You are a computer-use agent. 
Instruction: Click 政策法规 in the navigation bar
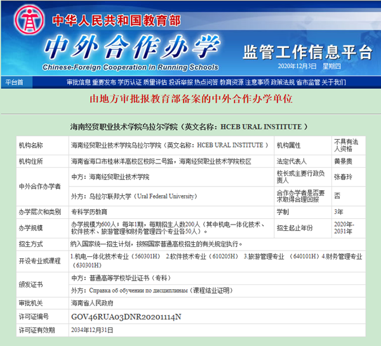(x=283, y=82)
